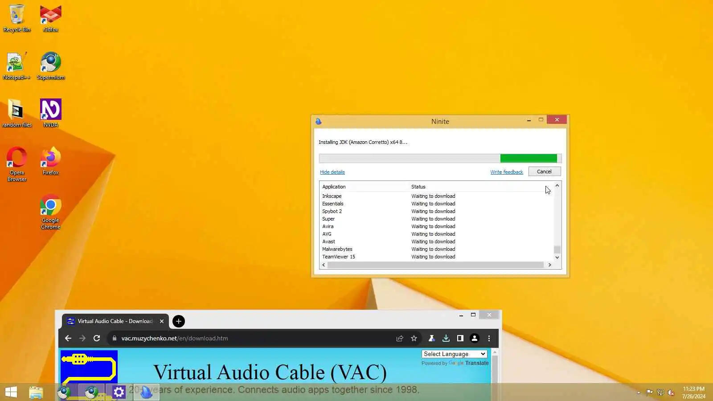Select the Essentials row in Ninite list

437,204
